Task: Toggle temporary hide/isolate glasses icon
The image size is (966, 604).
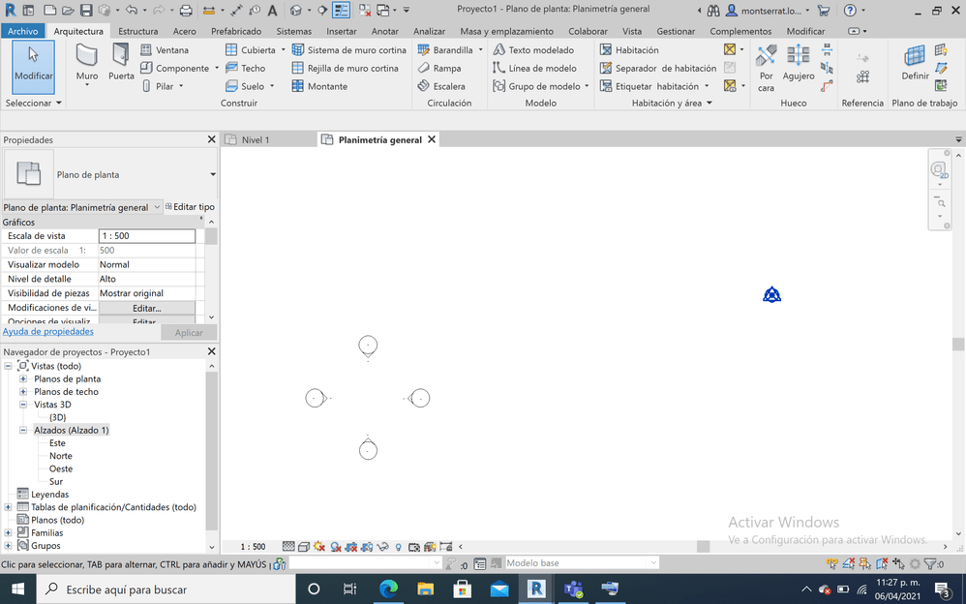Action: 382,546
